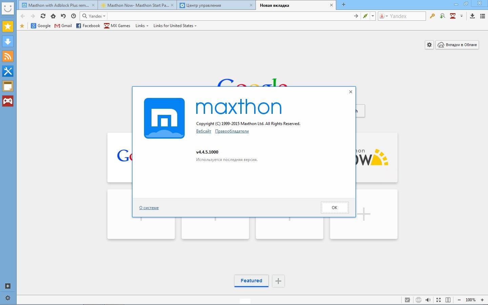
Task: Open the MX Games bookmark
Action: (x=117, y=26)
